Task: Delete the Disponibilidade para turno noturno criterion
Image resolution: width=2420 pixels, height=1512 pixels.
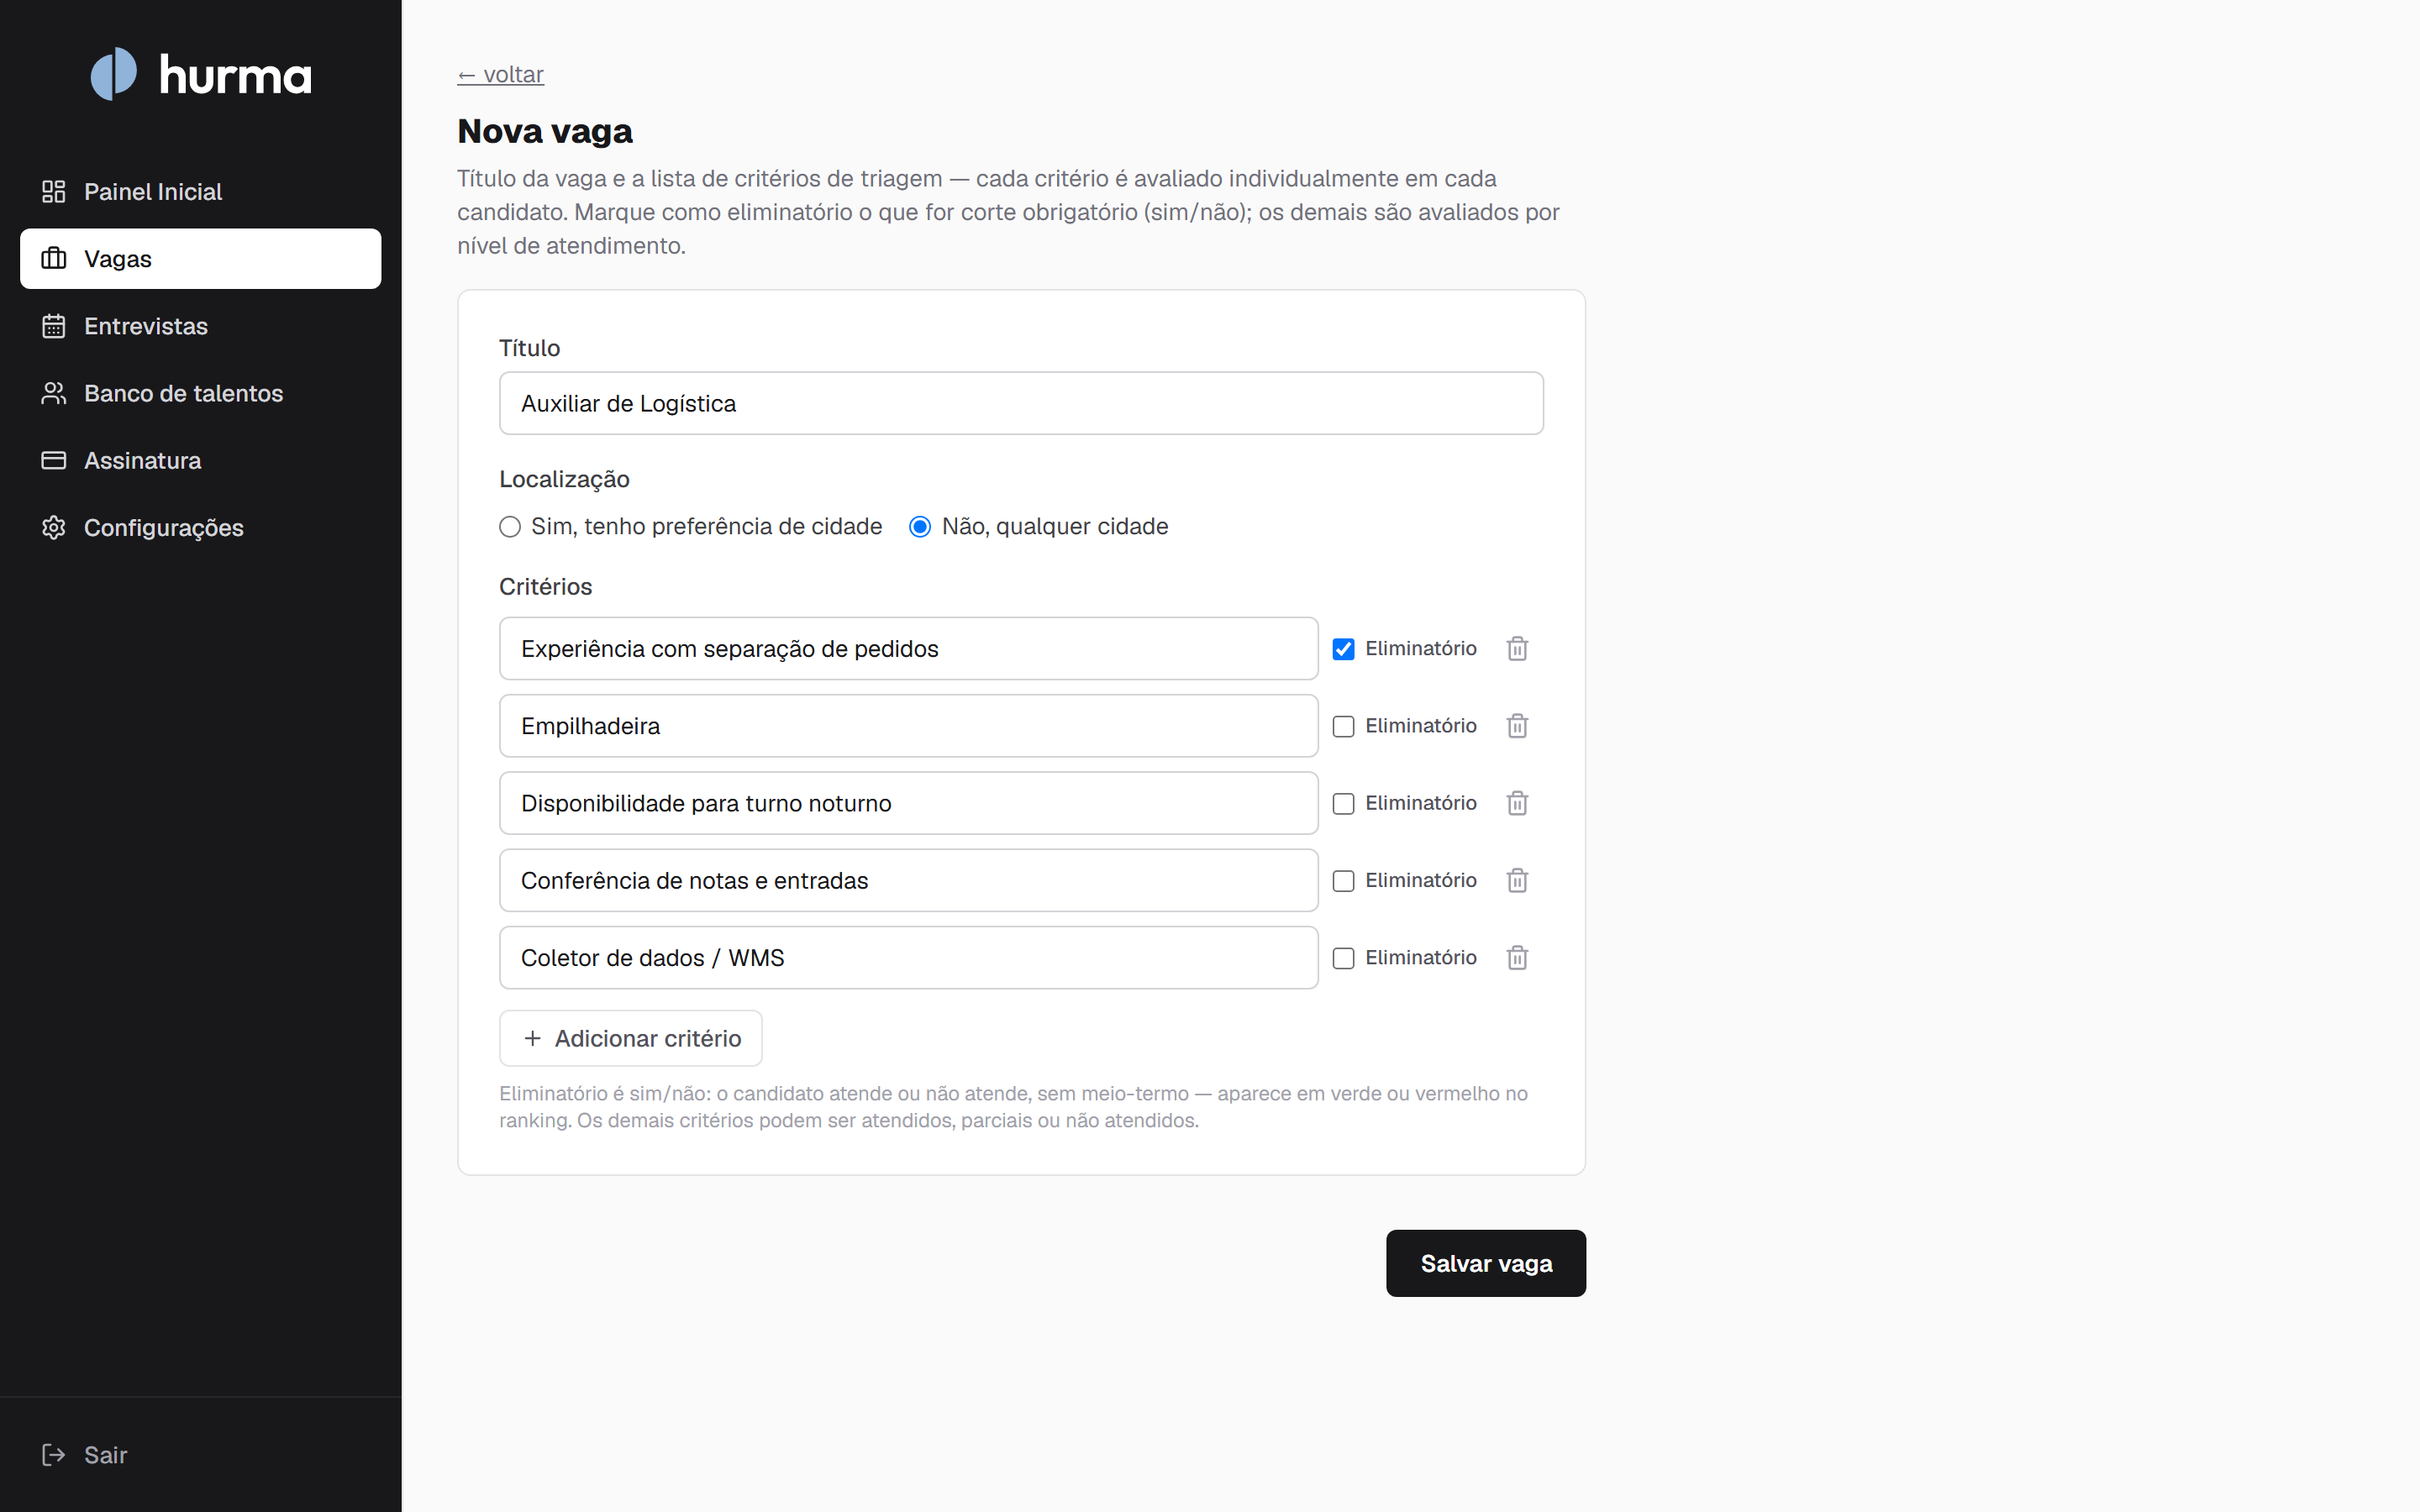Action: click(1517, 802)
